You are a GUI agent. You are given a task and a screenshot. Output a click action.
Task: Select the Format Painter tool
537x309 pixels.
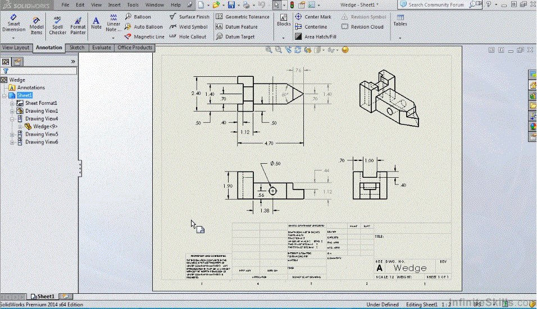tap(78, 25)
